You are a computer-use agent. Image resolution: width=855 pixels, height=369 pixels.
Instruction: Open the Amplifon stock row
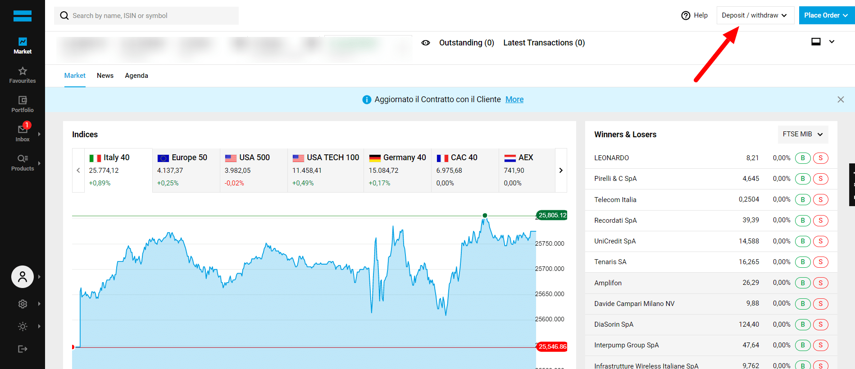coord(711,283)
